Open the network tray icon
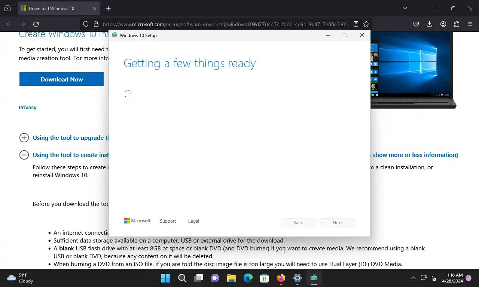 click(424, 278)
